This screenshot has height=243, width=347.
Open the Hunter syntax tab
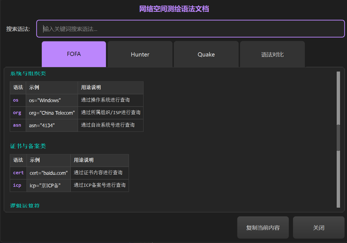(140, 55)
